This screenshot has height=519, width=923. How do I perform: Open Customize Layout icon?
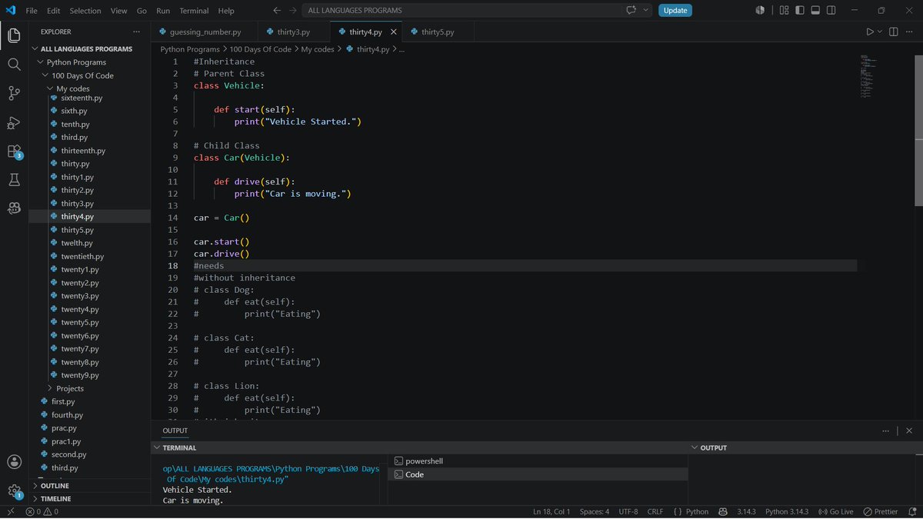pos(784,11)
